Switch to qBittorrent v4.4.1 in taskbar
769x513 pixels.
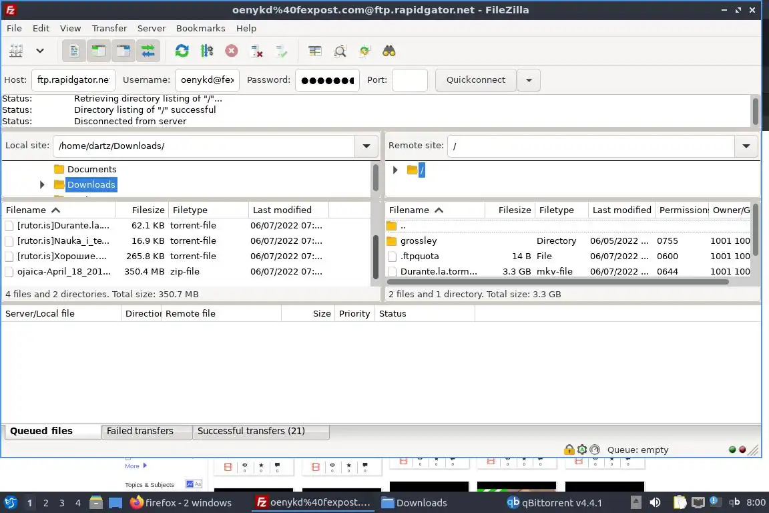click(554, 503)
